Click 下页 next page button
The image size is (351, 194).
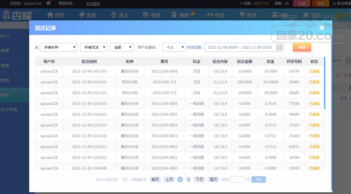click(x=199, y=179)
